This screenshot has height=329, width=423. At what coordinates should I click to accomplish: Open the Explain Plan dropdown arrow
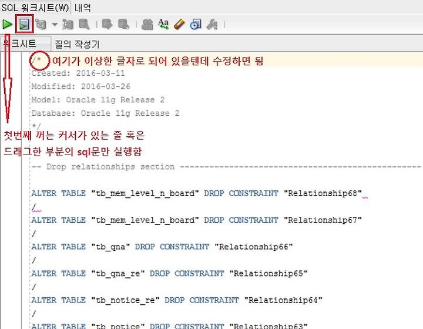click(x=55, y=24)
